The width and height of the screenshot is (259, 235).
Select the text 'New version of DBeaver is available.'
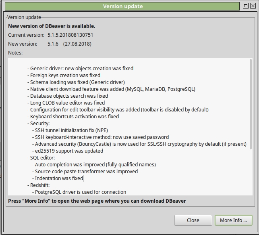click(52, 26)
